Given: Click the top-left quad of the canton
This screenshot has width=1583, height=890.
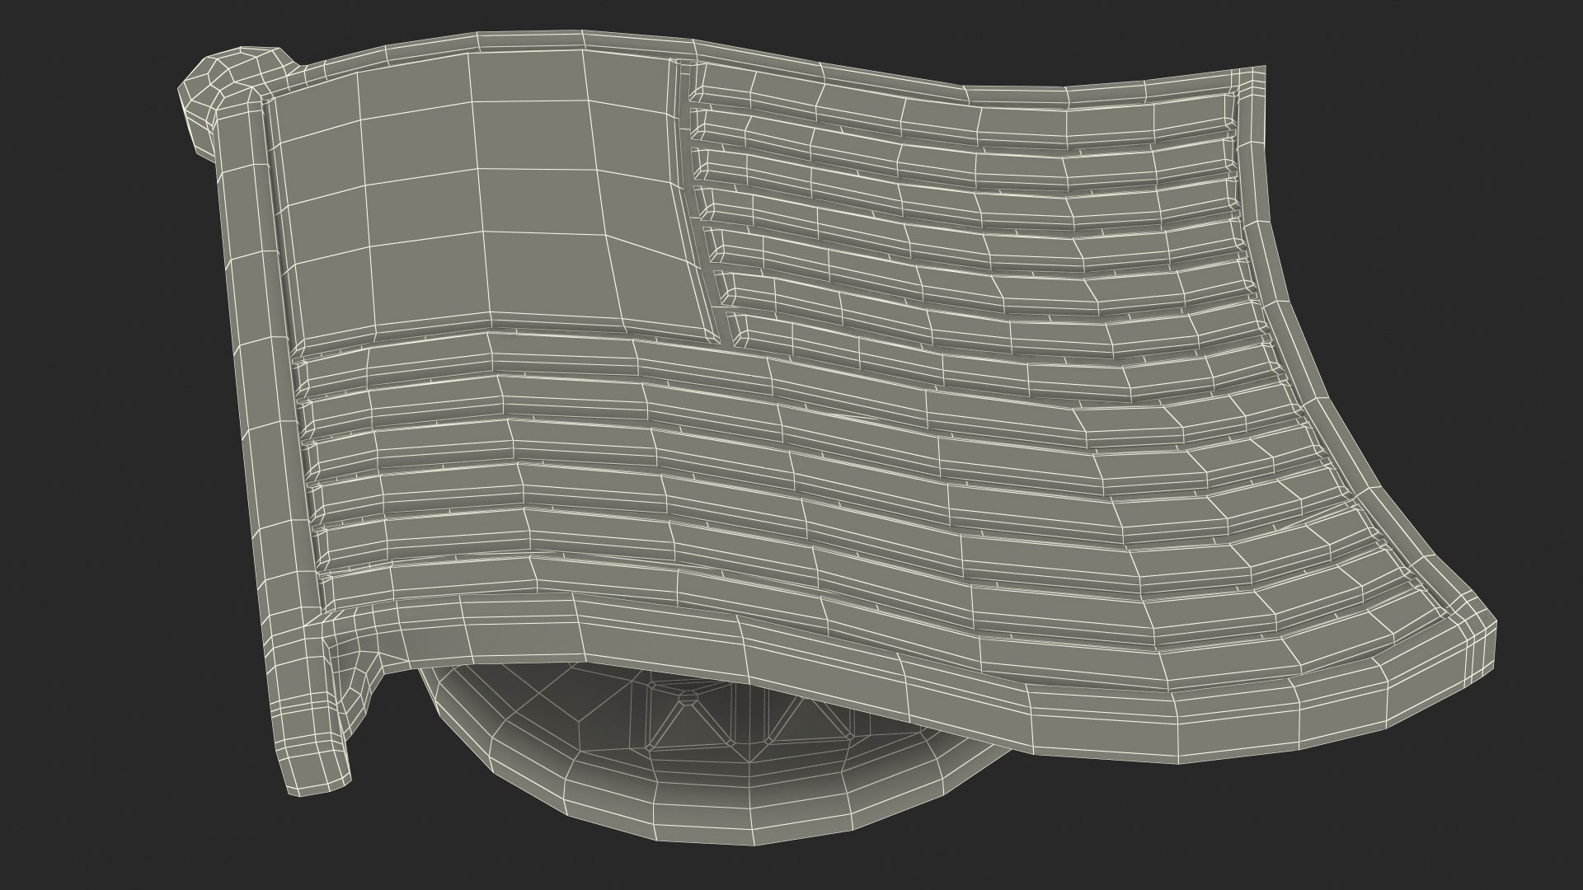Looking at the screenshot, I should click(x=317, y=105).
